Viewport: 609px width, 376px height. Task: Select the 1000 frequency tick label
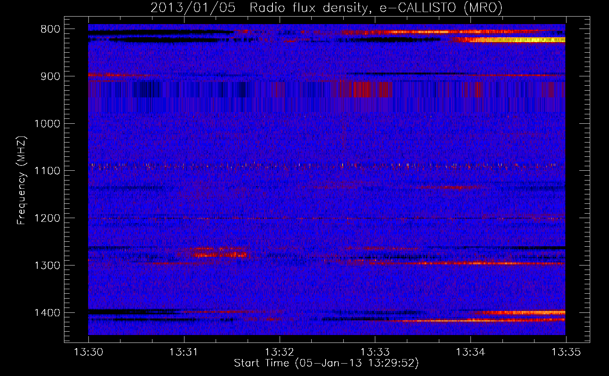[x=47, y=124]
